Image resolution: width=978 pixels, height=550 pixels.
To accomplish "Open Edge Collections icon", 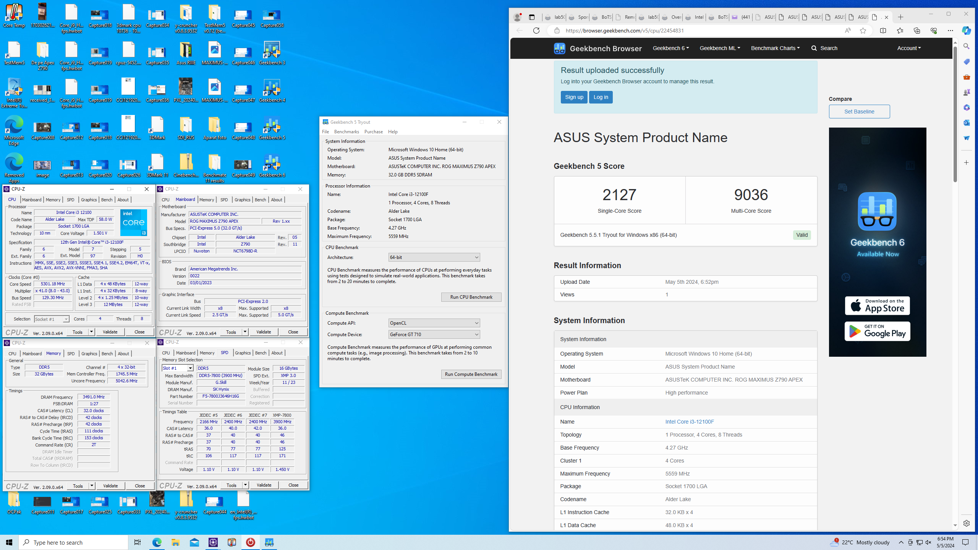I will 916,31.
